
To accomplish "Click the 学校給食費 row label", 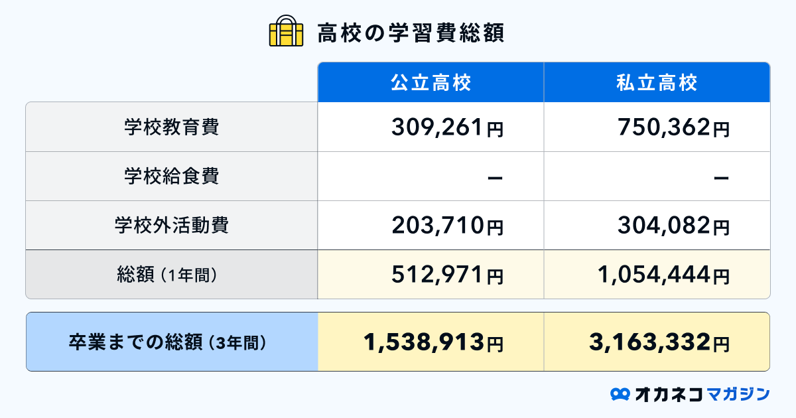I will point(171,176).
